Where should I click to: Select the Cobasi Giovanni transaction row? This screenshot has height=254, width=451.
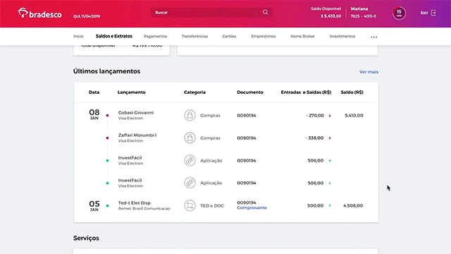tap(226, 115)
